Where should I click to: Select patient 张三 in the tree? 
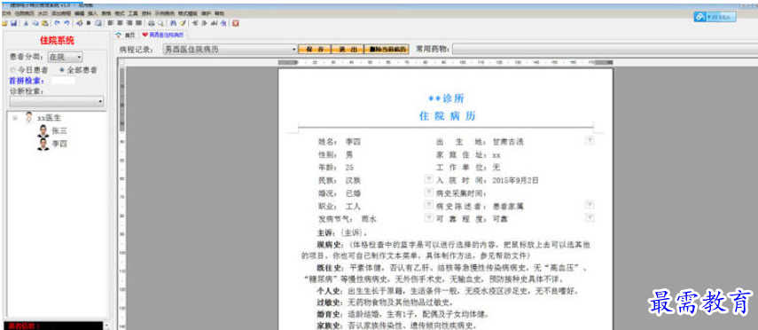[59, 131]
